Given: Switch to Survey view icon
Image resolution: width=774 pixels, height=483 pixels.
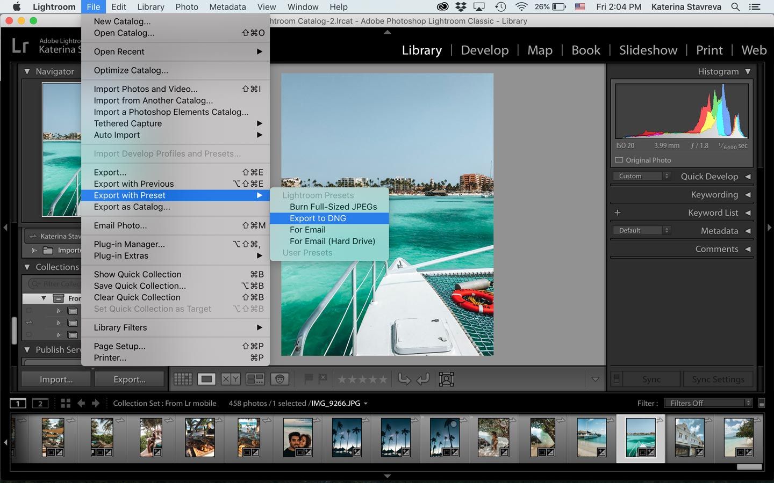Looking at the screenshot, I should pos(255,379).
